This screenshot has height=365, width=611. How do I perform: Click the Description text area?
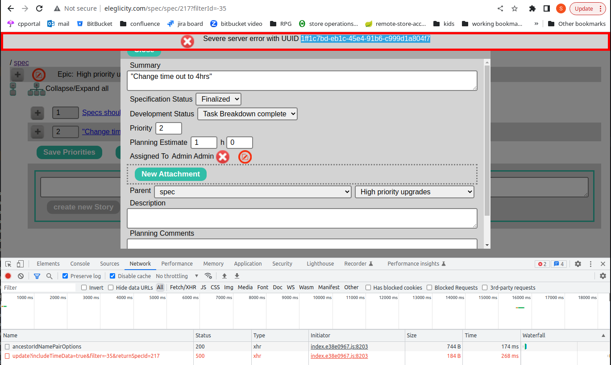tap(302, 218)
